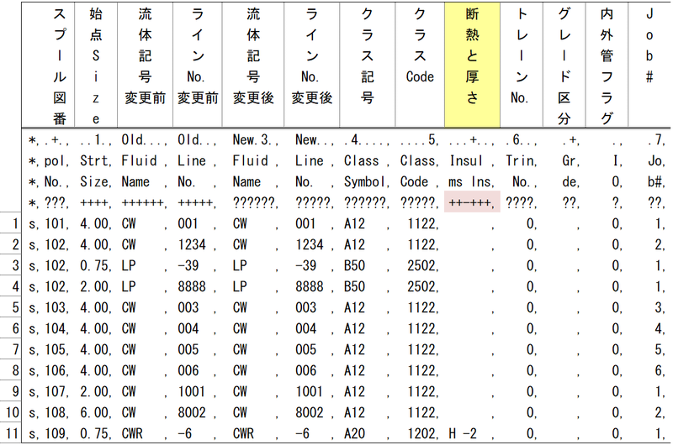Select the クラスCode header cell
673x445 pixels.
[419, 63]
